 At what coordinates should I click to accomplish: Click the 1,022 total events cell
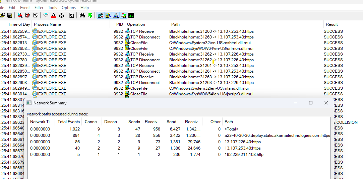point(74,129)
